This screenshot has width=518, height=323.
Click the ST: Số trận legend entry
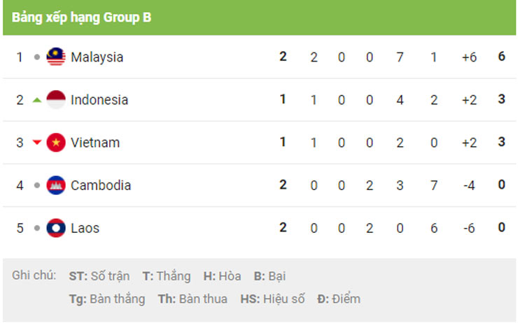click(x=99, y=276)
